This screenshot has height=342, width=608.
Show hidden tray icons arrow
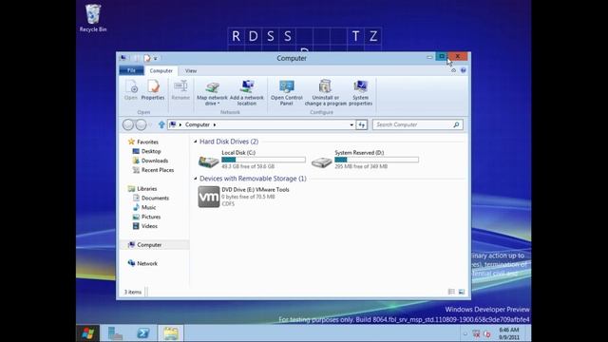point(465,333)
